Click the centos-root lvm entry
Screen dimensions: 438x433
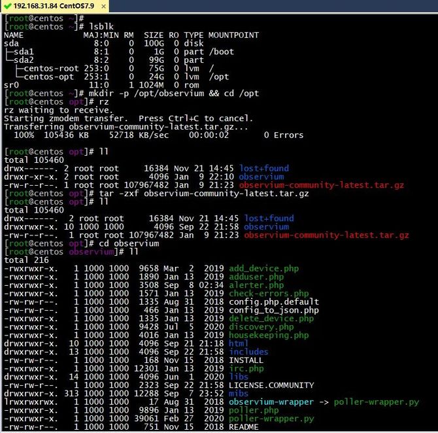51,69
